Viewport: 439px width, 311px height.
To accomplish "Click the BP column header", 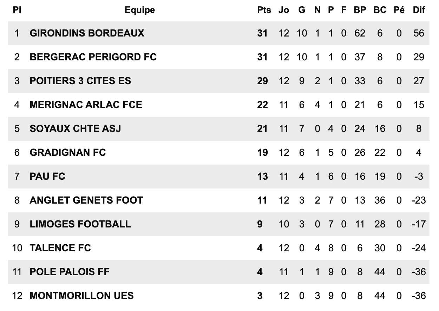I will (360, 10).
